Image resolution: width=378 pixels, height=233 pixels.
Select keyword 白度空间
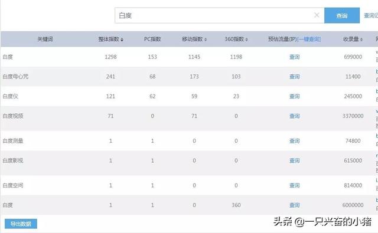pos(13,185)
